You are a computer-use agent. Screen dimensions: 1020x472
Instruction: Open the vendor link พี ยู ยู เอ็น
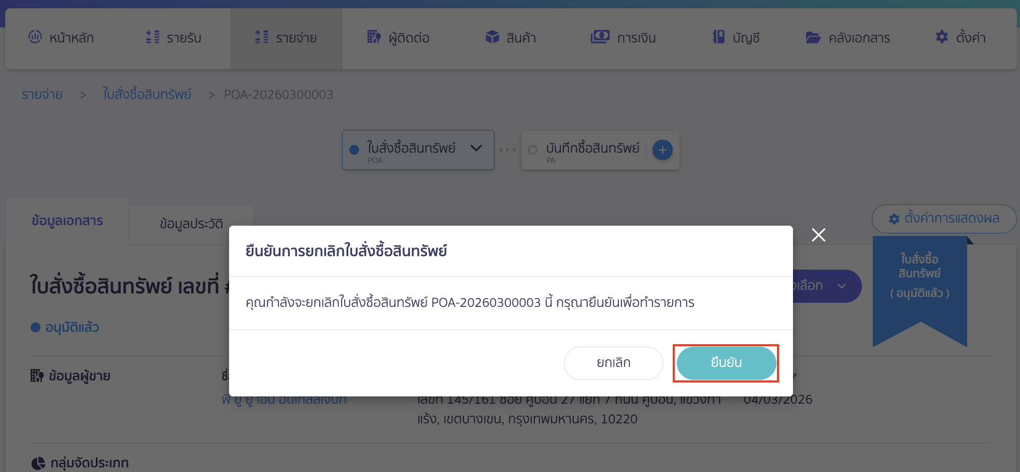[x=282, y=399]
